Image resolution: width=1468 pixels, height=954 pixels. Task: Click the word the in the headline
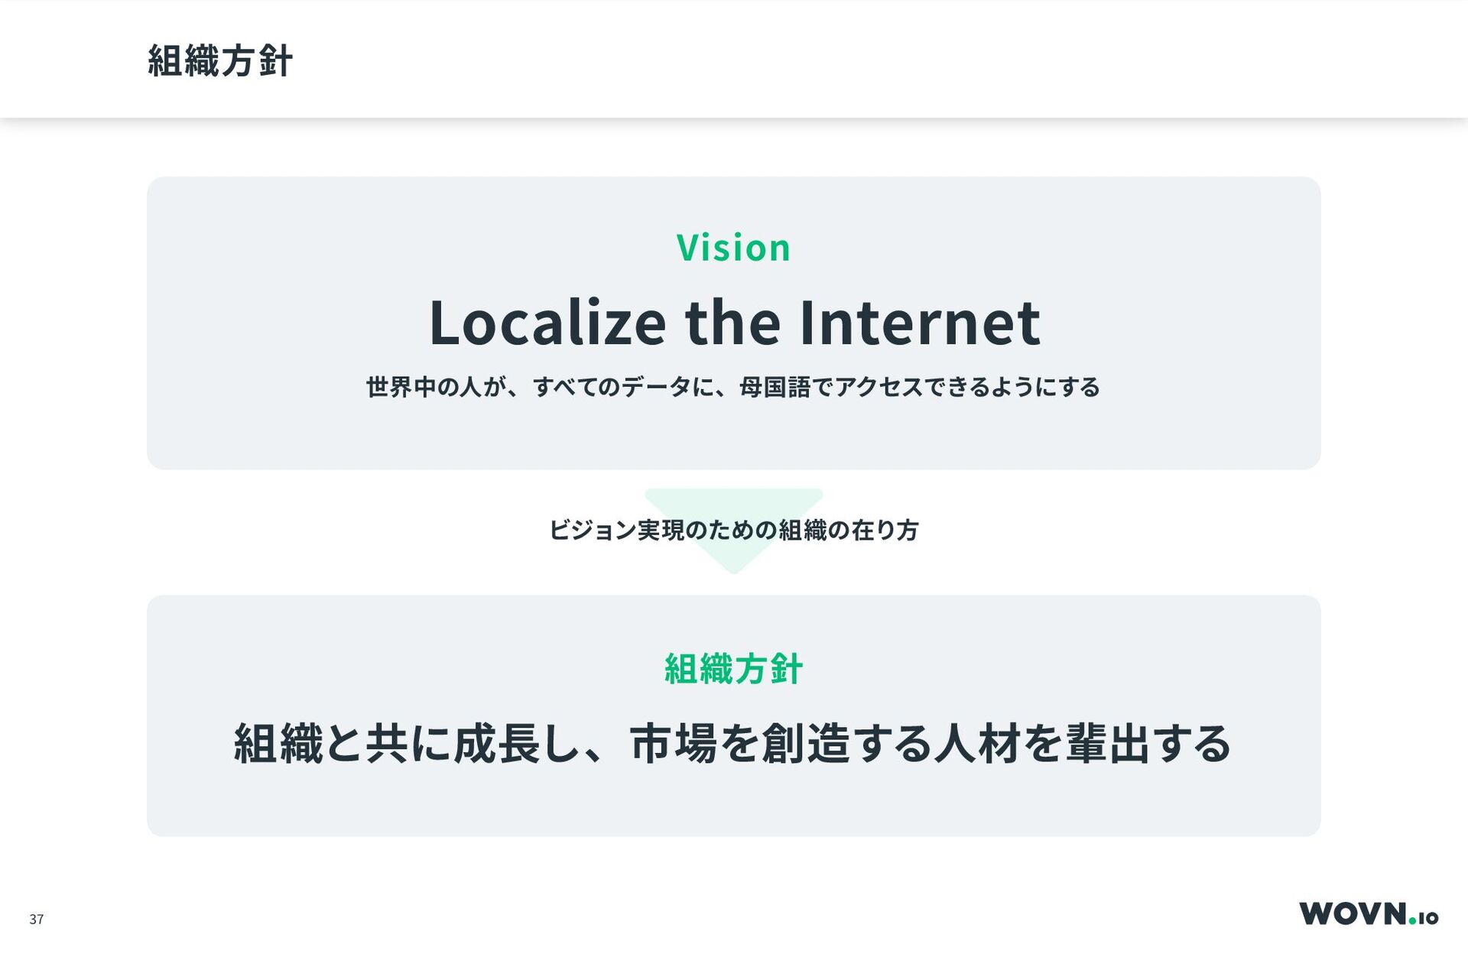coord(732,323)
